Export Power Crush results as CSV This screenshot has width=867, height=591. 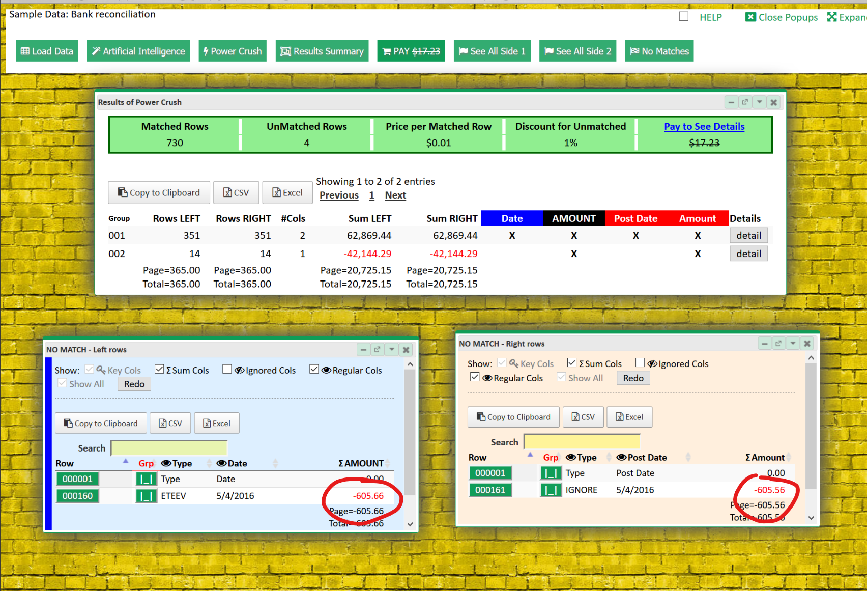pos(236,192)
